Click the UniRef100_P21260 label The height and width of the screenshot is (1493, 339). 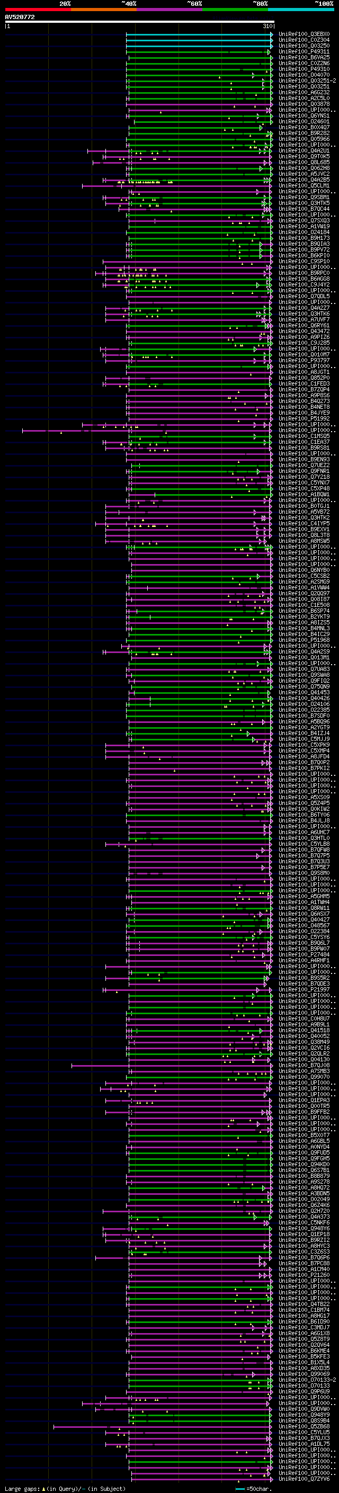click(x=304, y=1275)
